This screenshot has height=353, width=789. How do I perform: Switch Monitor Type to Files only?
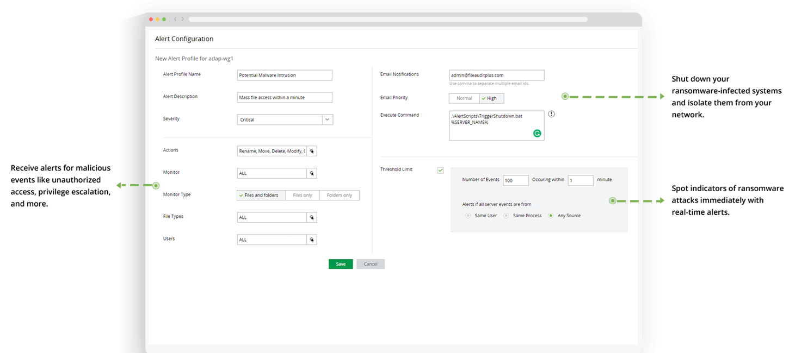pyautogui.click(x=303, y=196)
